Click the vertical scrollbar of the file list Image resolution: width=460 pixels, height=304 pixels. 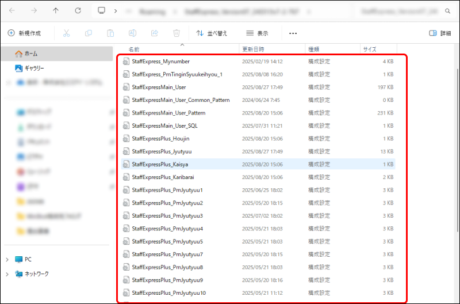pyautogui.click(x=458, y=150)
